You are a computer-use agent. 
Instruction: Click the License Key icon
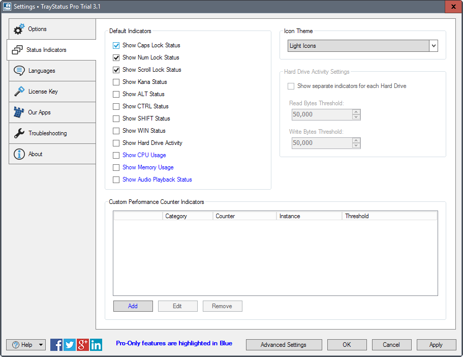pos(19,92)
